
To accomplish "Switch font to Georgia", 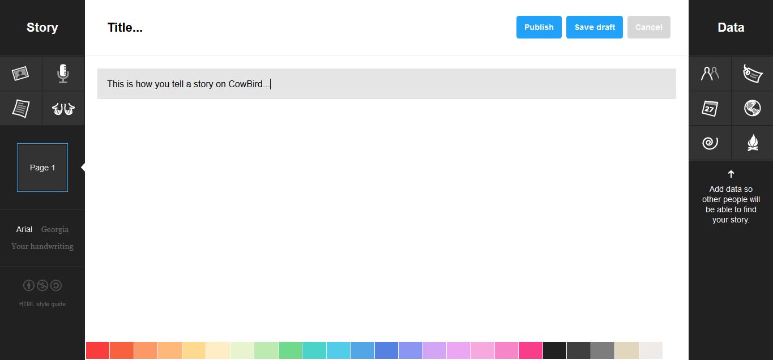I will pos(55,229).
